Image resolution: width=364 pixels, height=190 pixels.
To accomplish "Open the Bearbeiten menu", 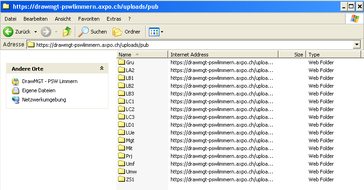I will [x=35, y=19].
